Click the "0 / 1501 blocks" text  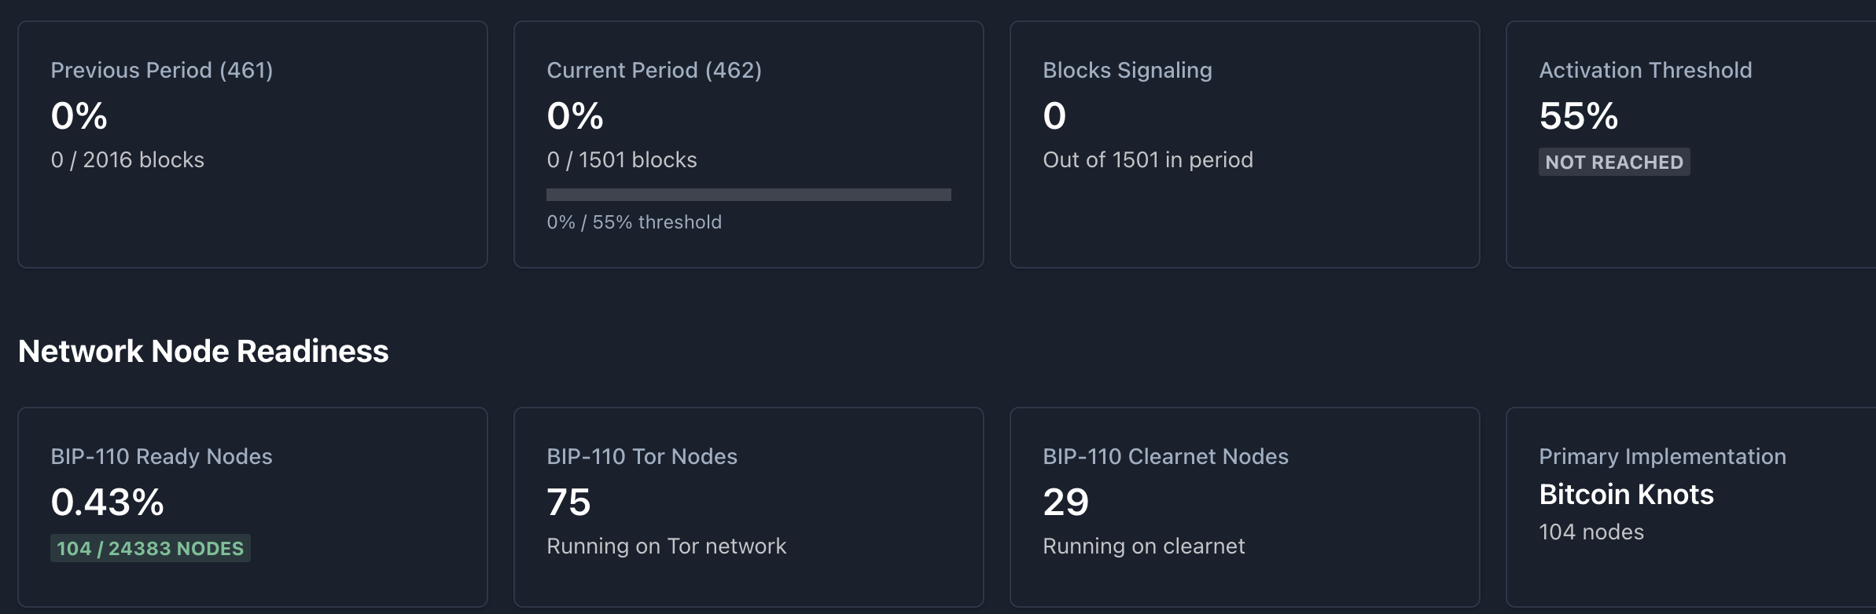622,160
